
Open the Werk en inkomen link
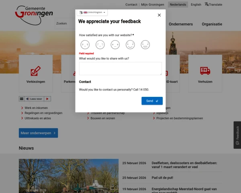point(36,108)
